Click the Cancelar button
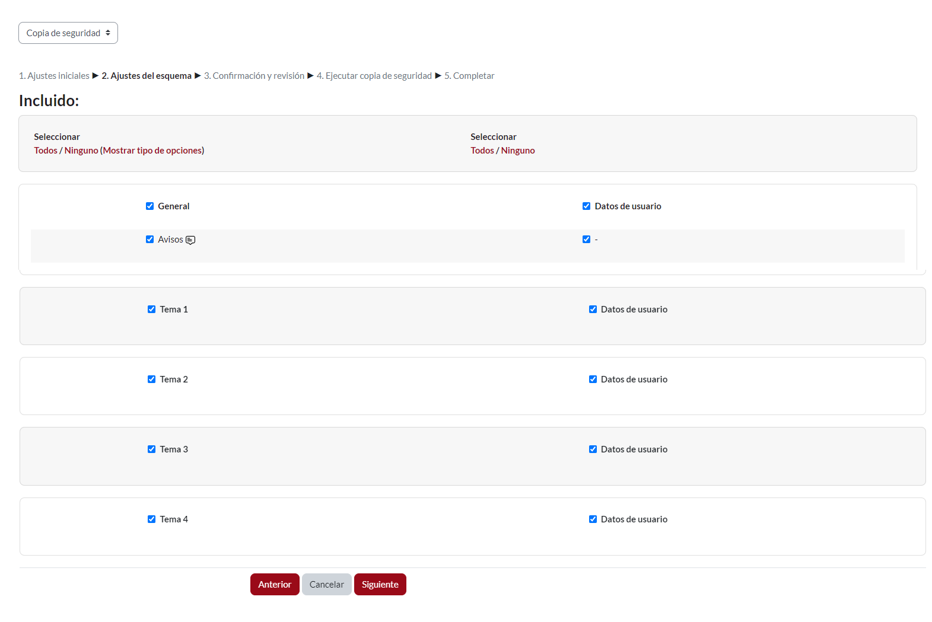Viewport: 932px width, 622px height. pos(326,585)
